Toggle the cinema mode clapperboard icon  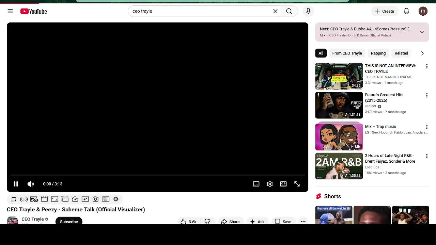tap(44, 199)
